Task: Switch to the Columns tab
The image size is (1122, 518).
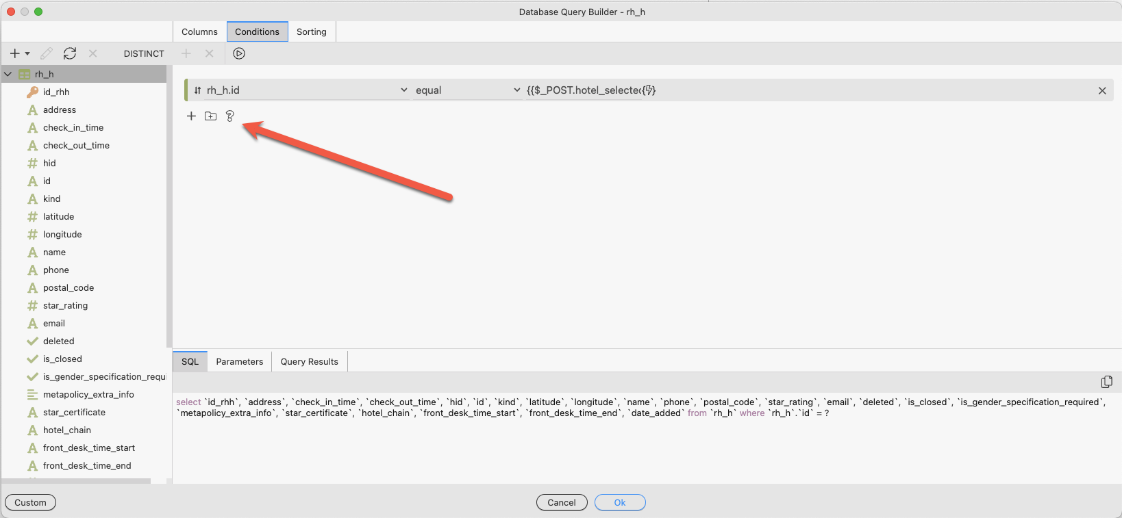Action: tap(199, 31)
